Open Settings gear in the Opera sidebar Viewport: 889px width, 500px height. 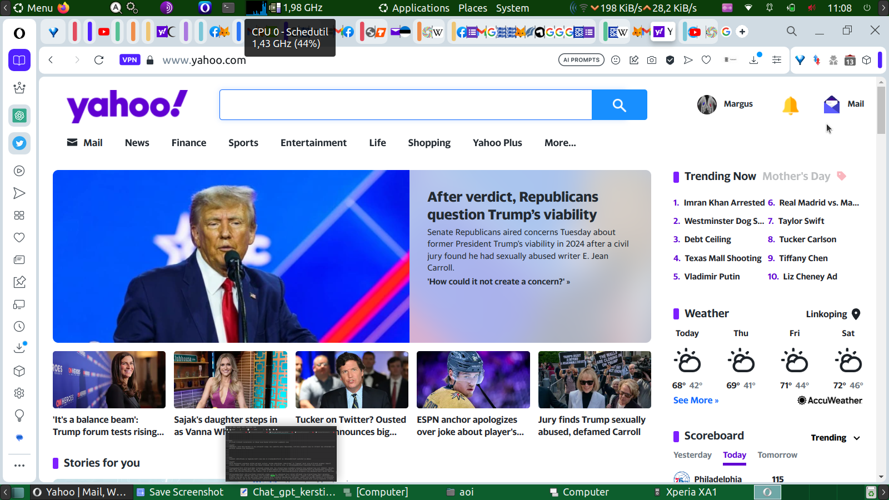(x=19, y=393)
